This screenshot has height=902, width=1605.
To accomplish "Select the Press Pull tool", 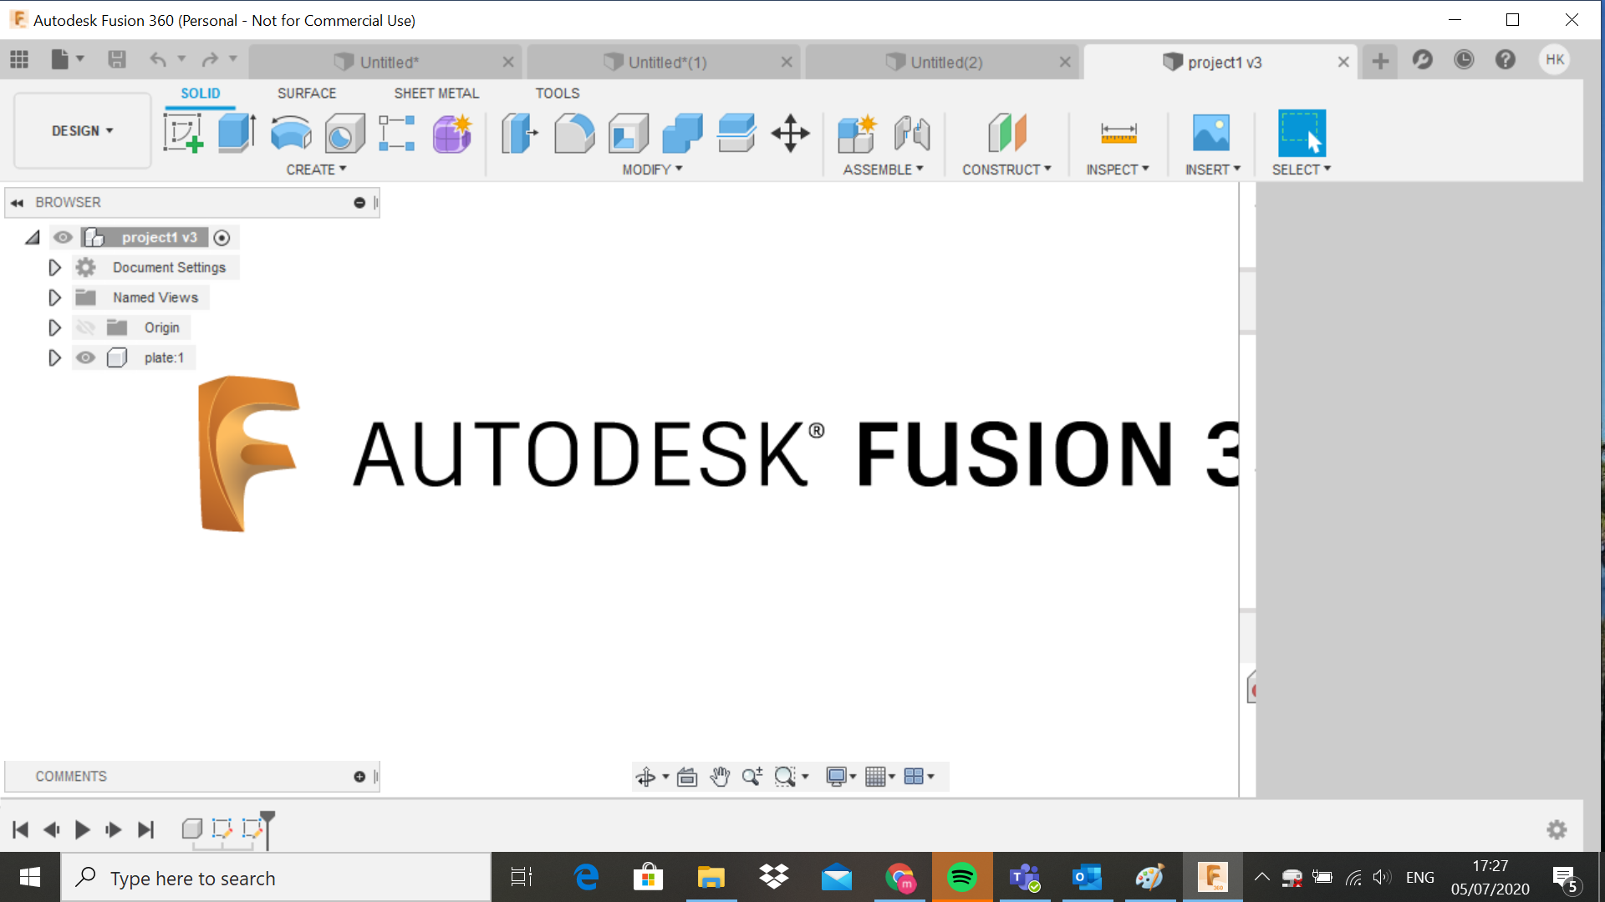I will pos(520,134).
